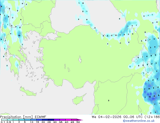160x123 pixels.
Task: Click the date '04-02-2026' in the caption
Action: (x=110, y=117)
